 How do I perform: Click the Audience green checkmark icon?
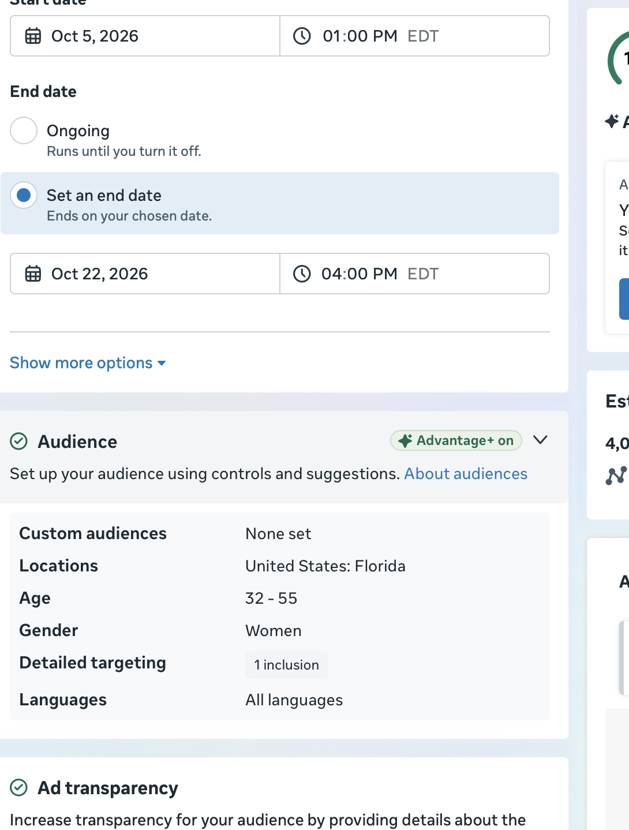19,442
